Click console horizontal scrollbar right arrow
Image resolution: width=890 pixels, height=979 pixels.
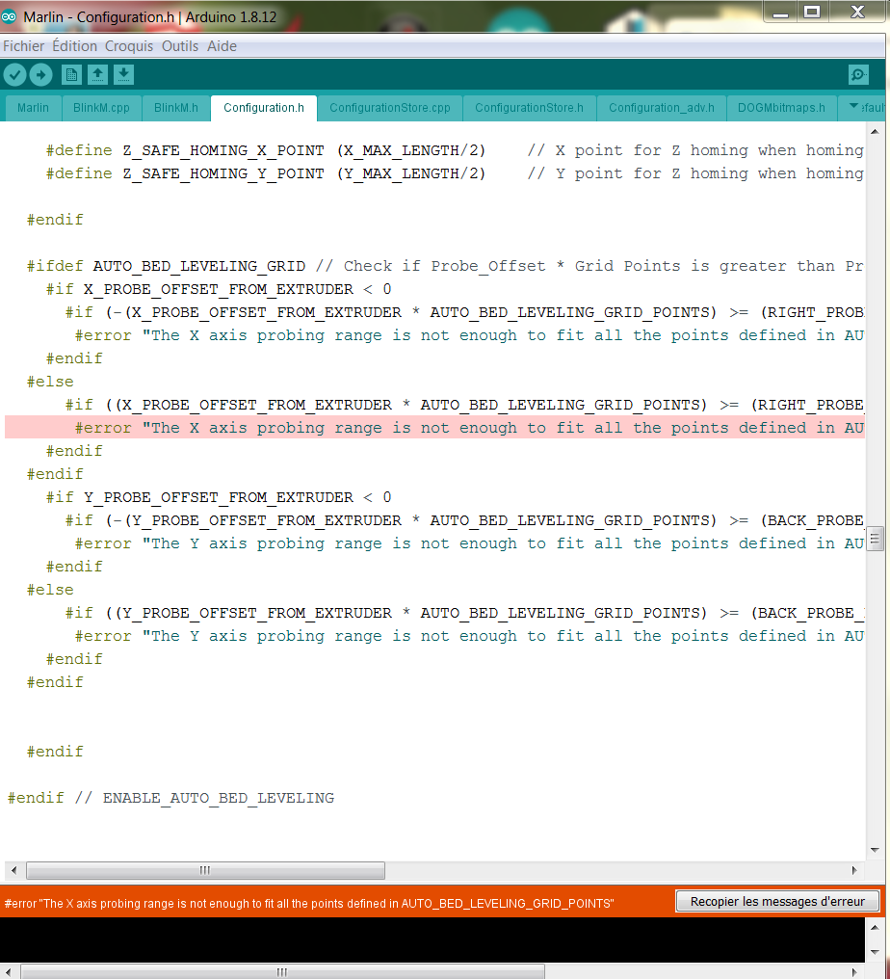[x=853, y=972]
